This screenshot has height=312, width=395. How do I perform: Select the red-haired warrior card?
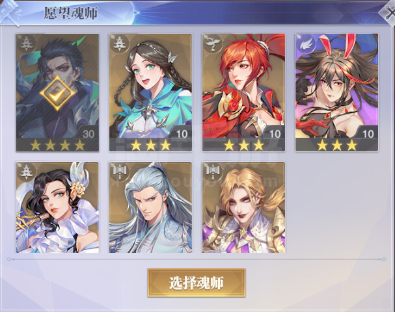[243, 92]
